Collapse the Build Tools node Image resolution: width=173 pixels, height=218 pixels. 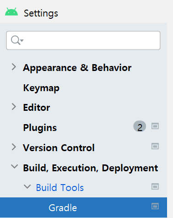click(27, 186)
